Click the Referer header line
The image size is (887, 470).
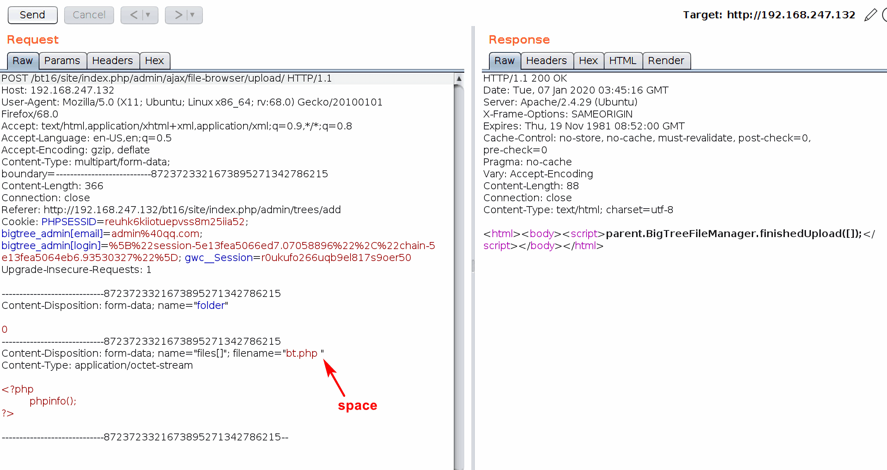tap(171, 210)
